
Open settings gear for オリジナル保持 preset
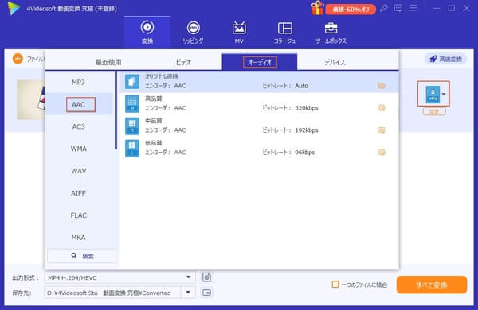pos(382,86)
